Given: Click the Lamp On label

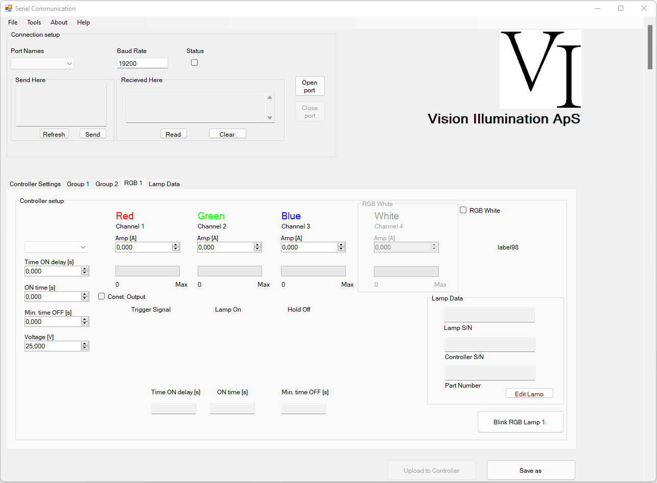Looking at the screenshot, I should 228,310.
